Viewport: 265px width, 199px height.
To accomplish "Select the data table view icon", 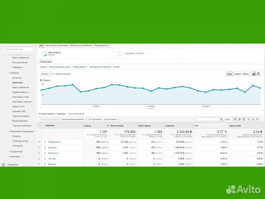I will pyautogui.click(x=235, y=119).
